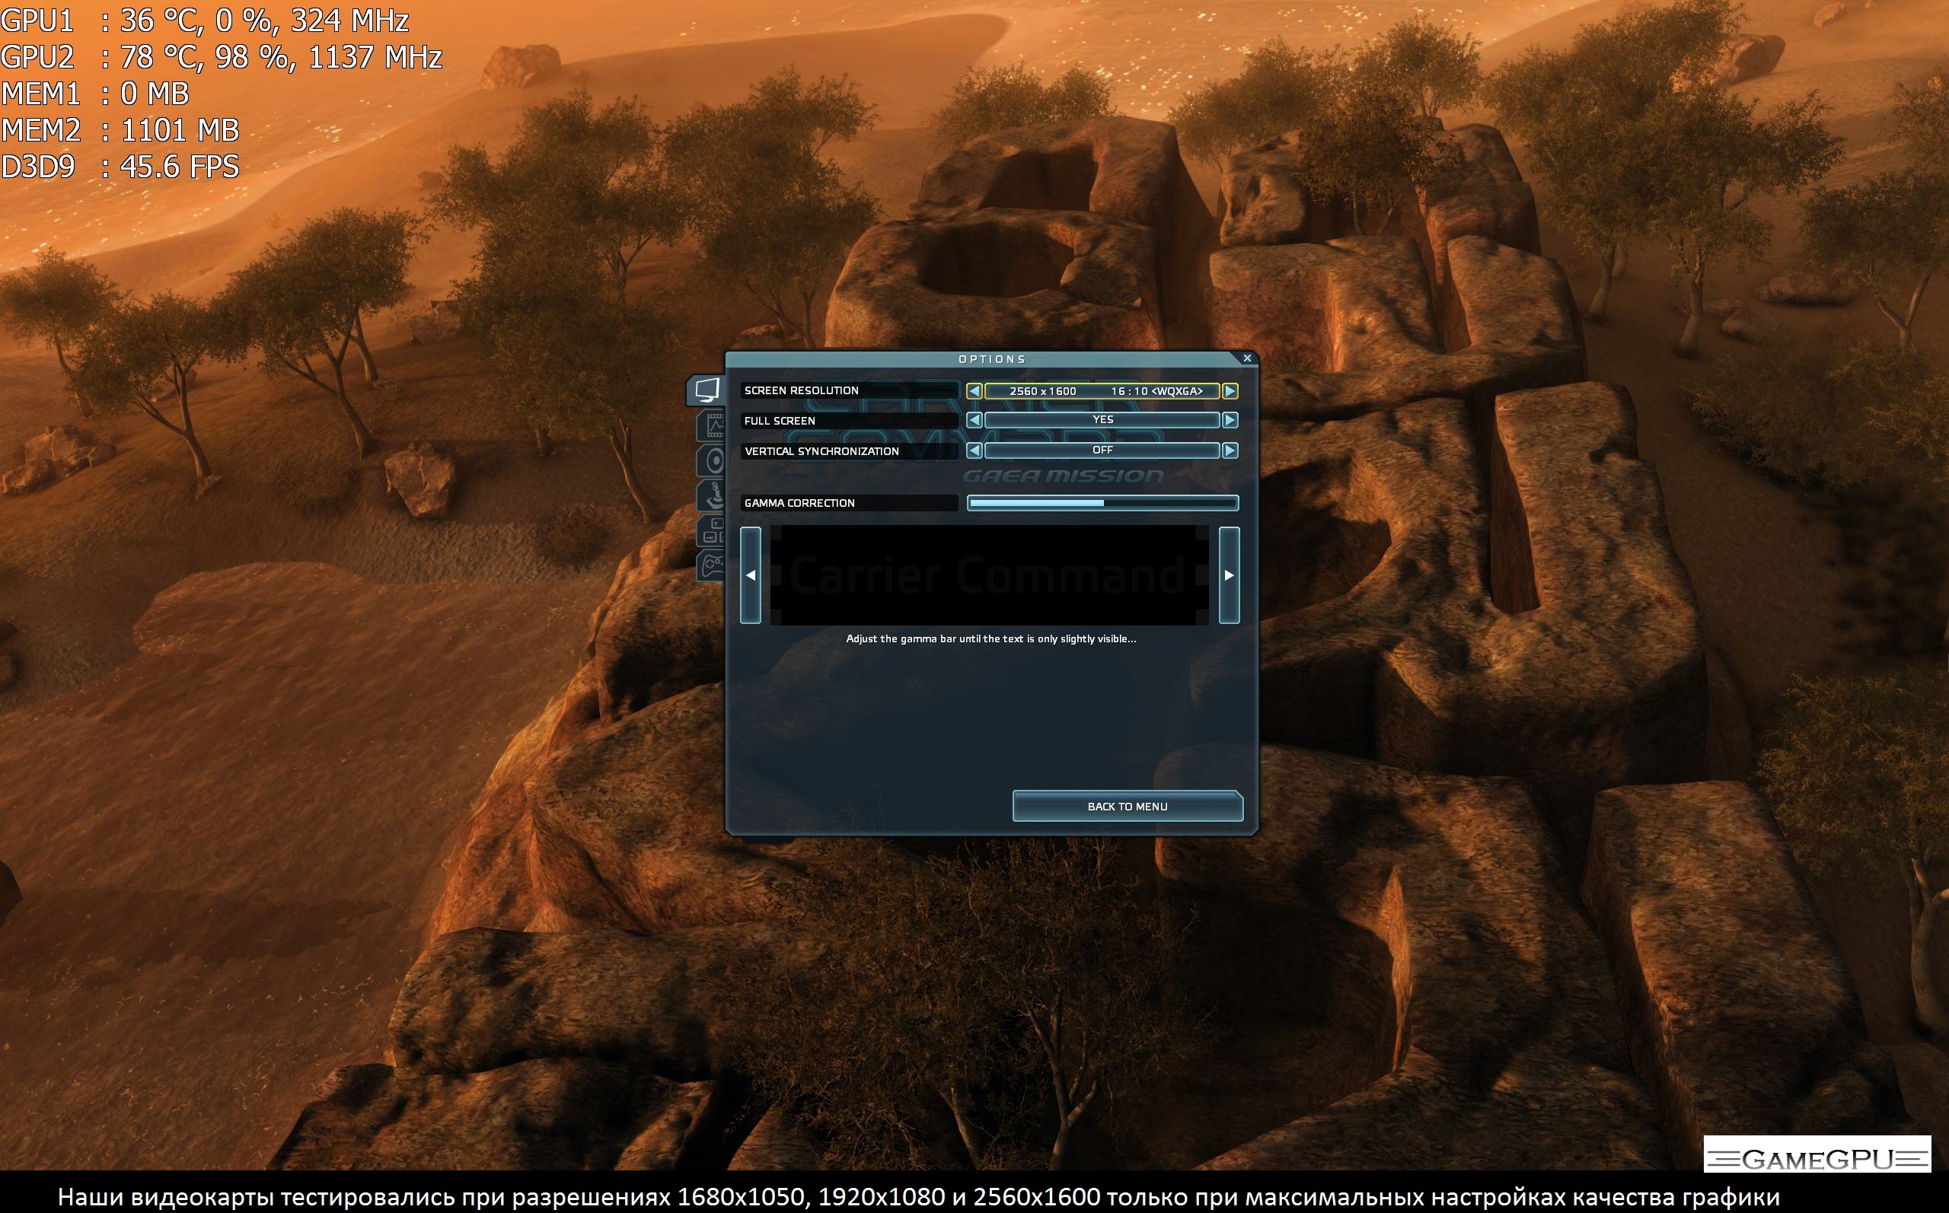Click the large right arrow beside gamma preview
This screenshot has width=1949, height=1213.
click(x=1230, y=575)
